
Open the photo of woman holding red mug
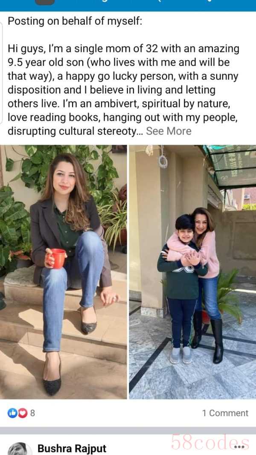tap(64, 272)
